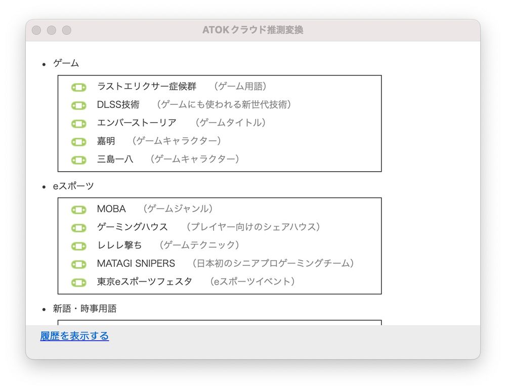Click the ATOKクラウド推測変換 window title
506x391 pixels.
click(x=252, y=30)
